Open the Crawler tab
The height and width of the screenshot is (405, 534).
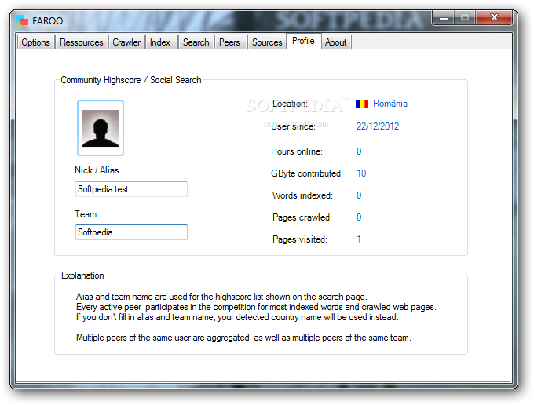(x=126, y=42)
